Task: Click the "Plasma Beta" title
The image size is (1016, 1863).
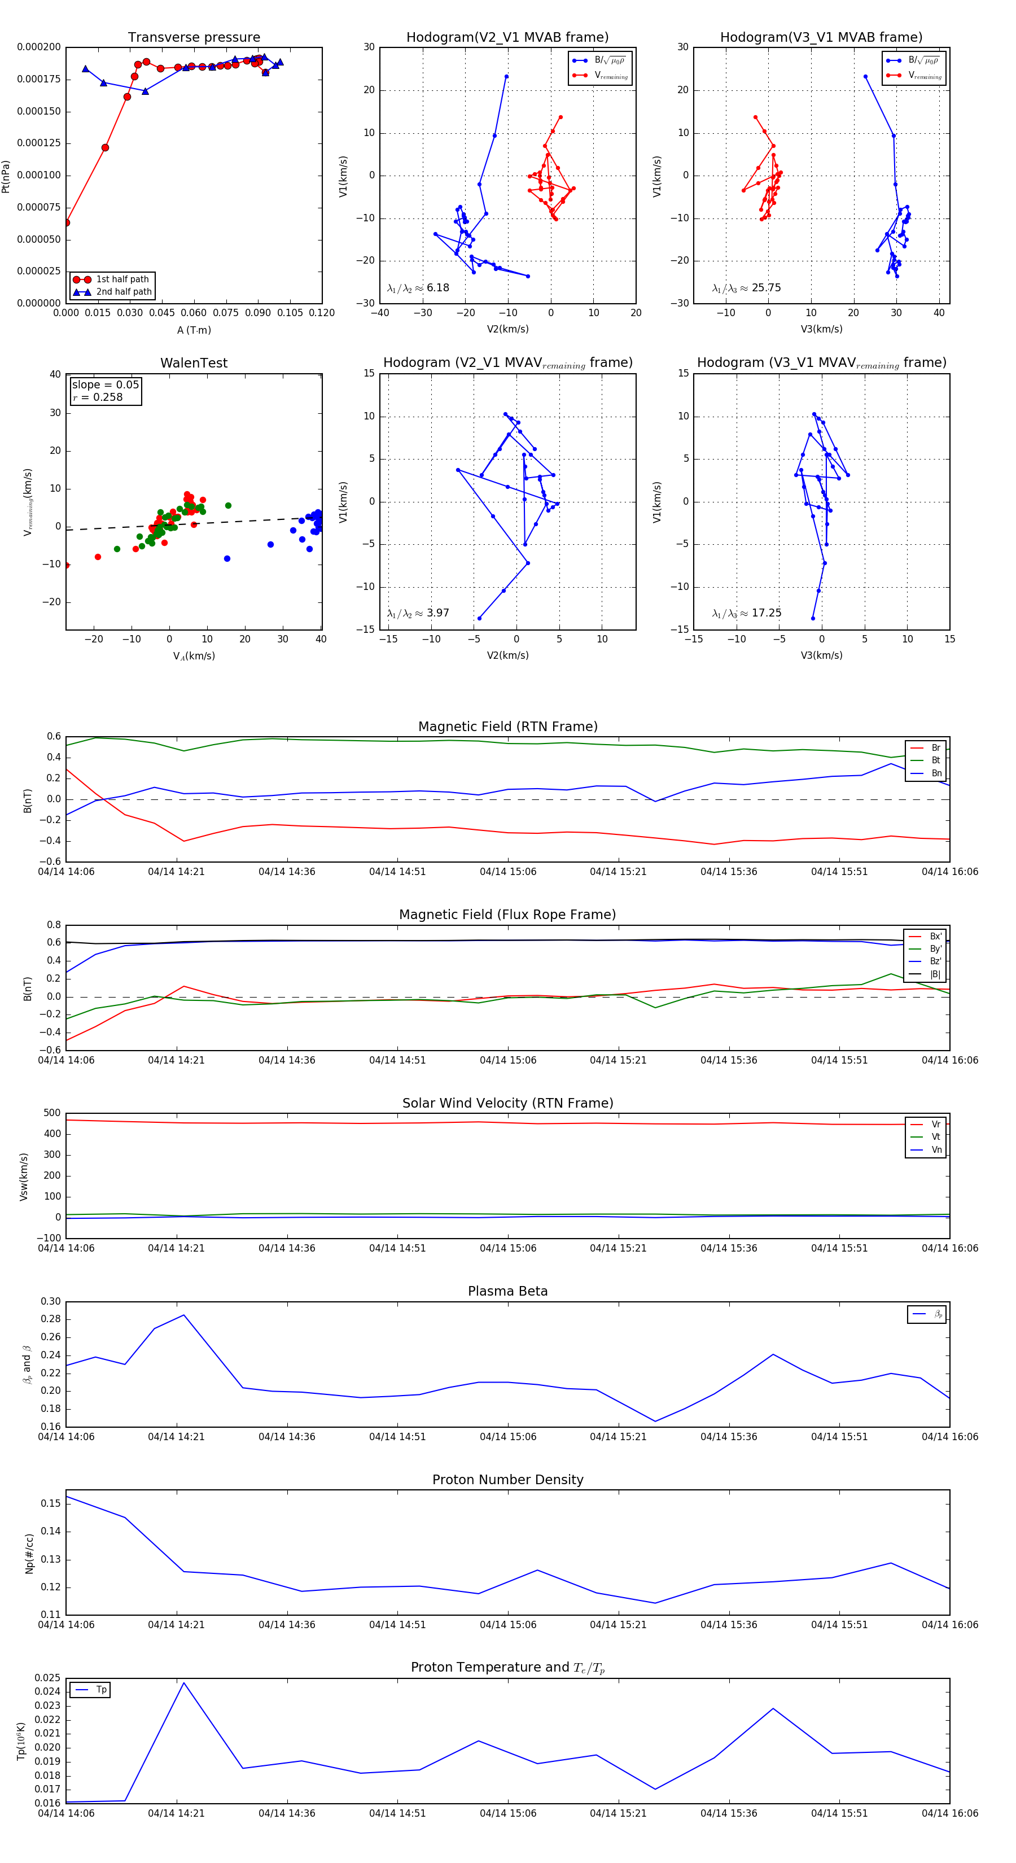Action: point(507,1291)
